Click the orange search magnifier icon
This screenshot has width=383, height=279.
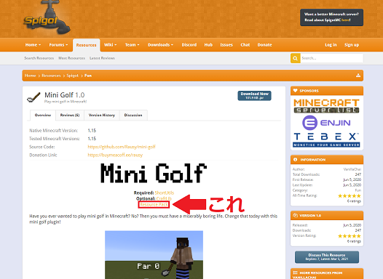click(x=296, y=58)
